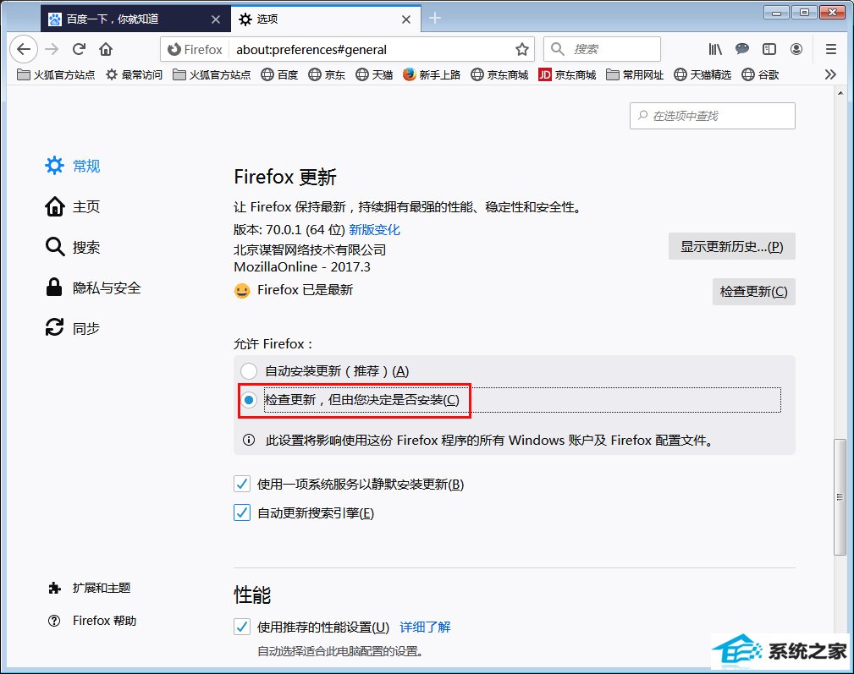This screenshot has width=854, height=674.
Task: Open 京东商城 bookmark with JD icon
Action: pos(568,74)
